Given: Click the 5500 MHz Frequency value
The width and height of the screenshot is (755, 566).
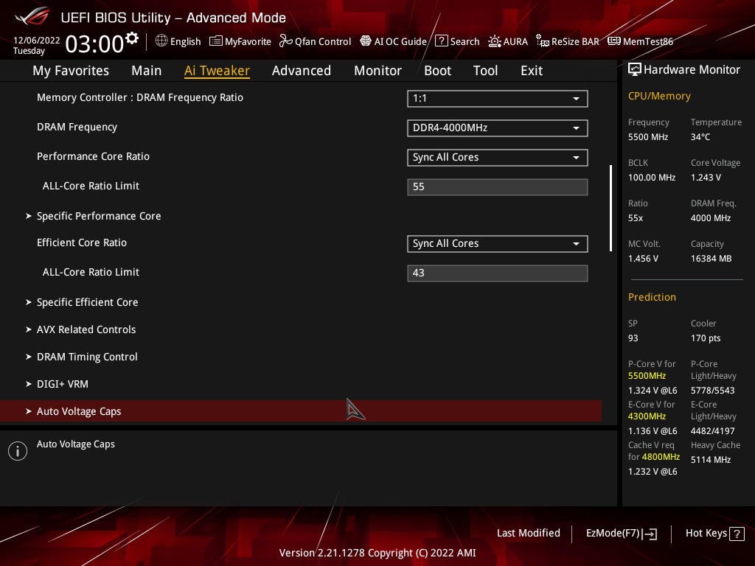Looking at the screenshot, I should 648,137.
